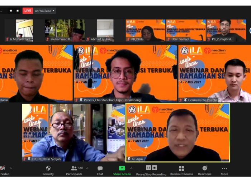Click the green Share Screen icon
Viewport: 251px width, 177px height.
coord(122,168)
